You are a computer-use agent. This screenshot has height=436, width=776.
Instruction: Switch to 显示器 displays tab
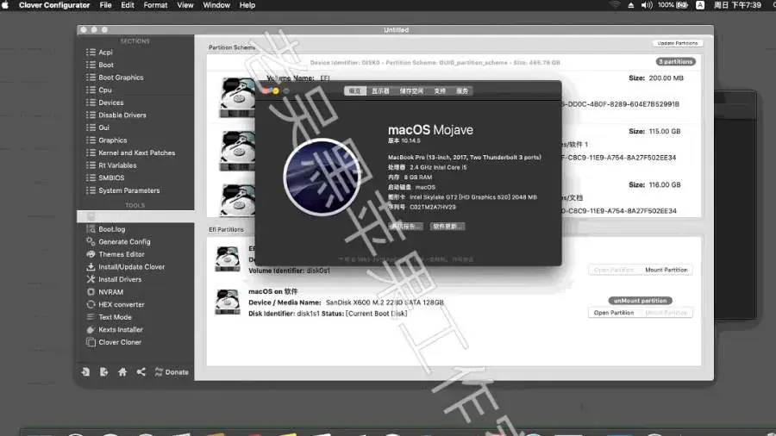pyautogui.click(x=380, y=91)
